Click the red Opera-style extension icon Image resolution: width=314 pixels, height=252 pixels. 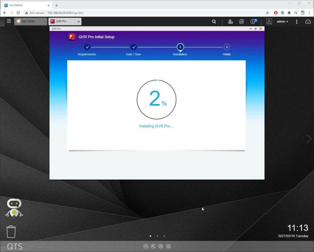[x=276, y=13]
